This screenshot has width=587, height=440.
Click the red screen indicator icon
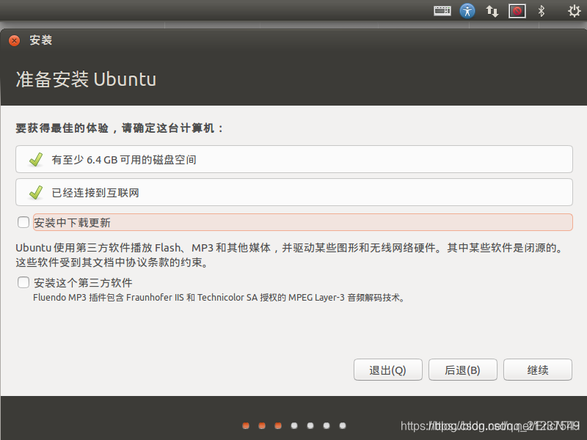(517, 11)
